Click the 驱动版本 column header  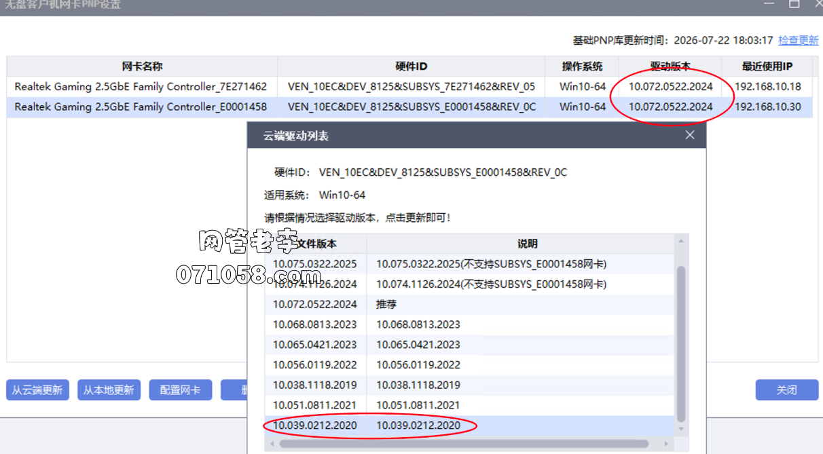tap(670, 67)
